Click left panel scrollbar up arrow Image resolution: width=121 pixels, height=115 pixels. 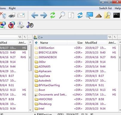coord(30,42)
